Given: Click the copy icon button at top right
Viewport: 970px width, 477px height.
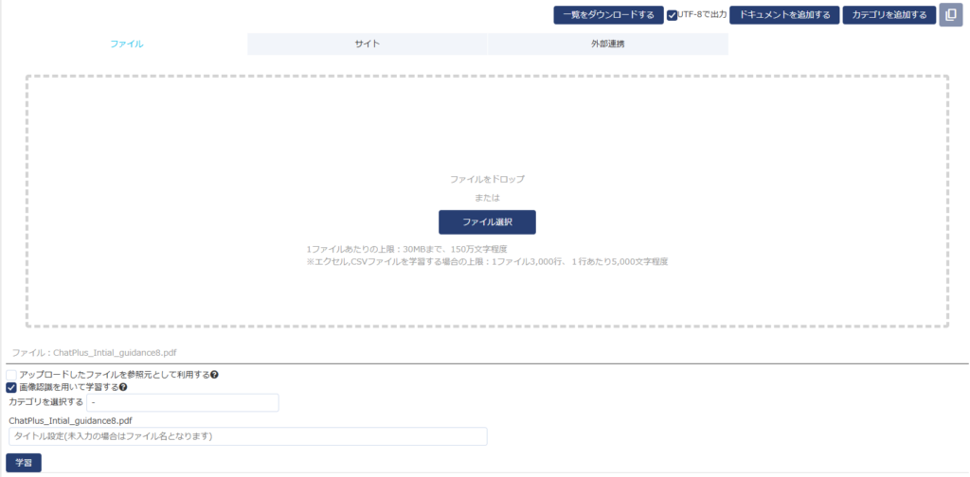Looking at the screenshot, I should point(950,15).
